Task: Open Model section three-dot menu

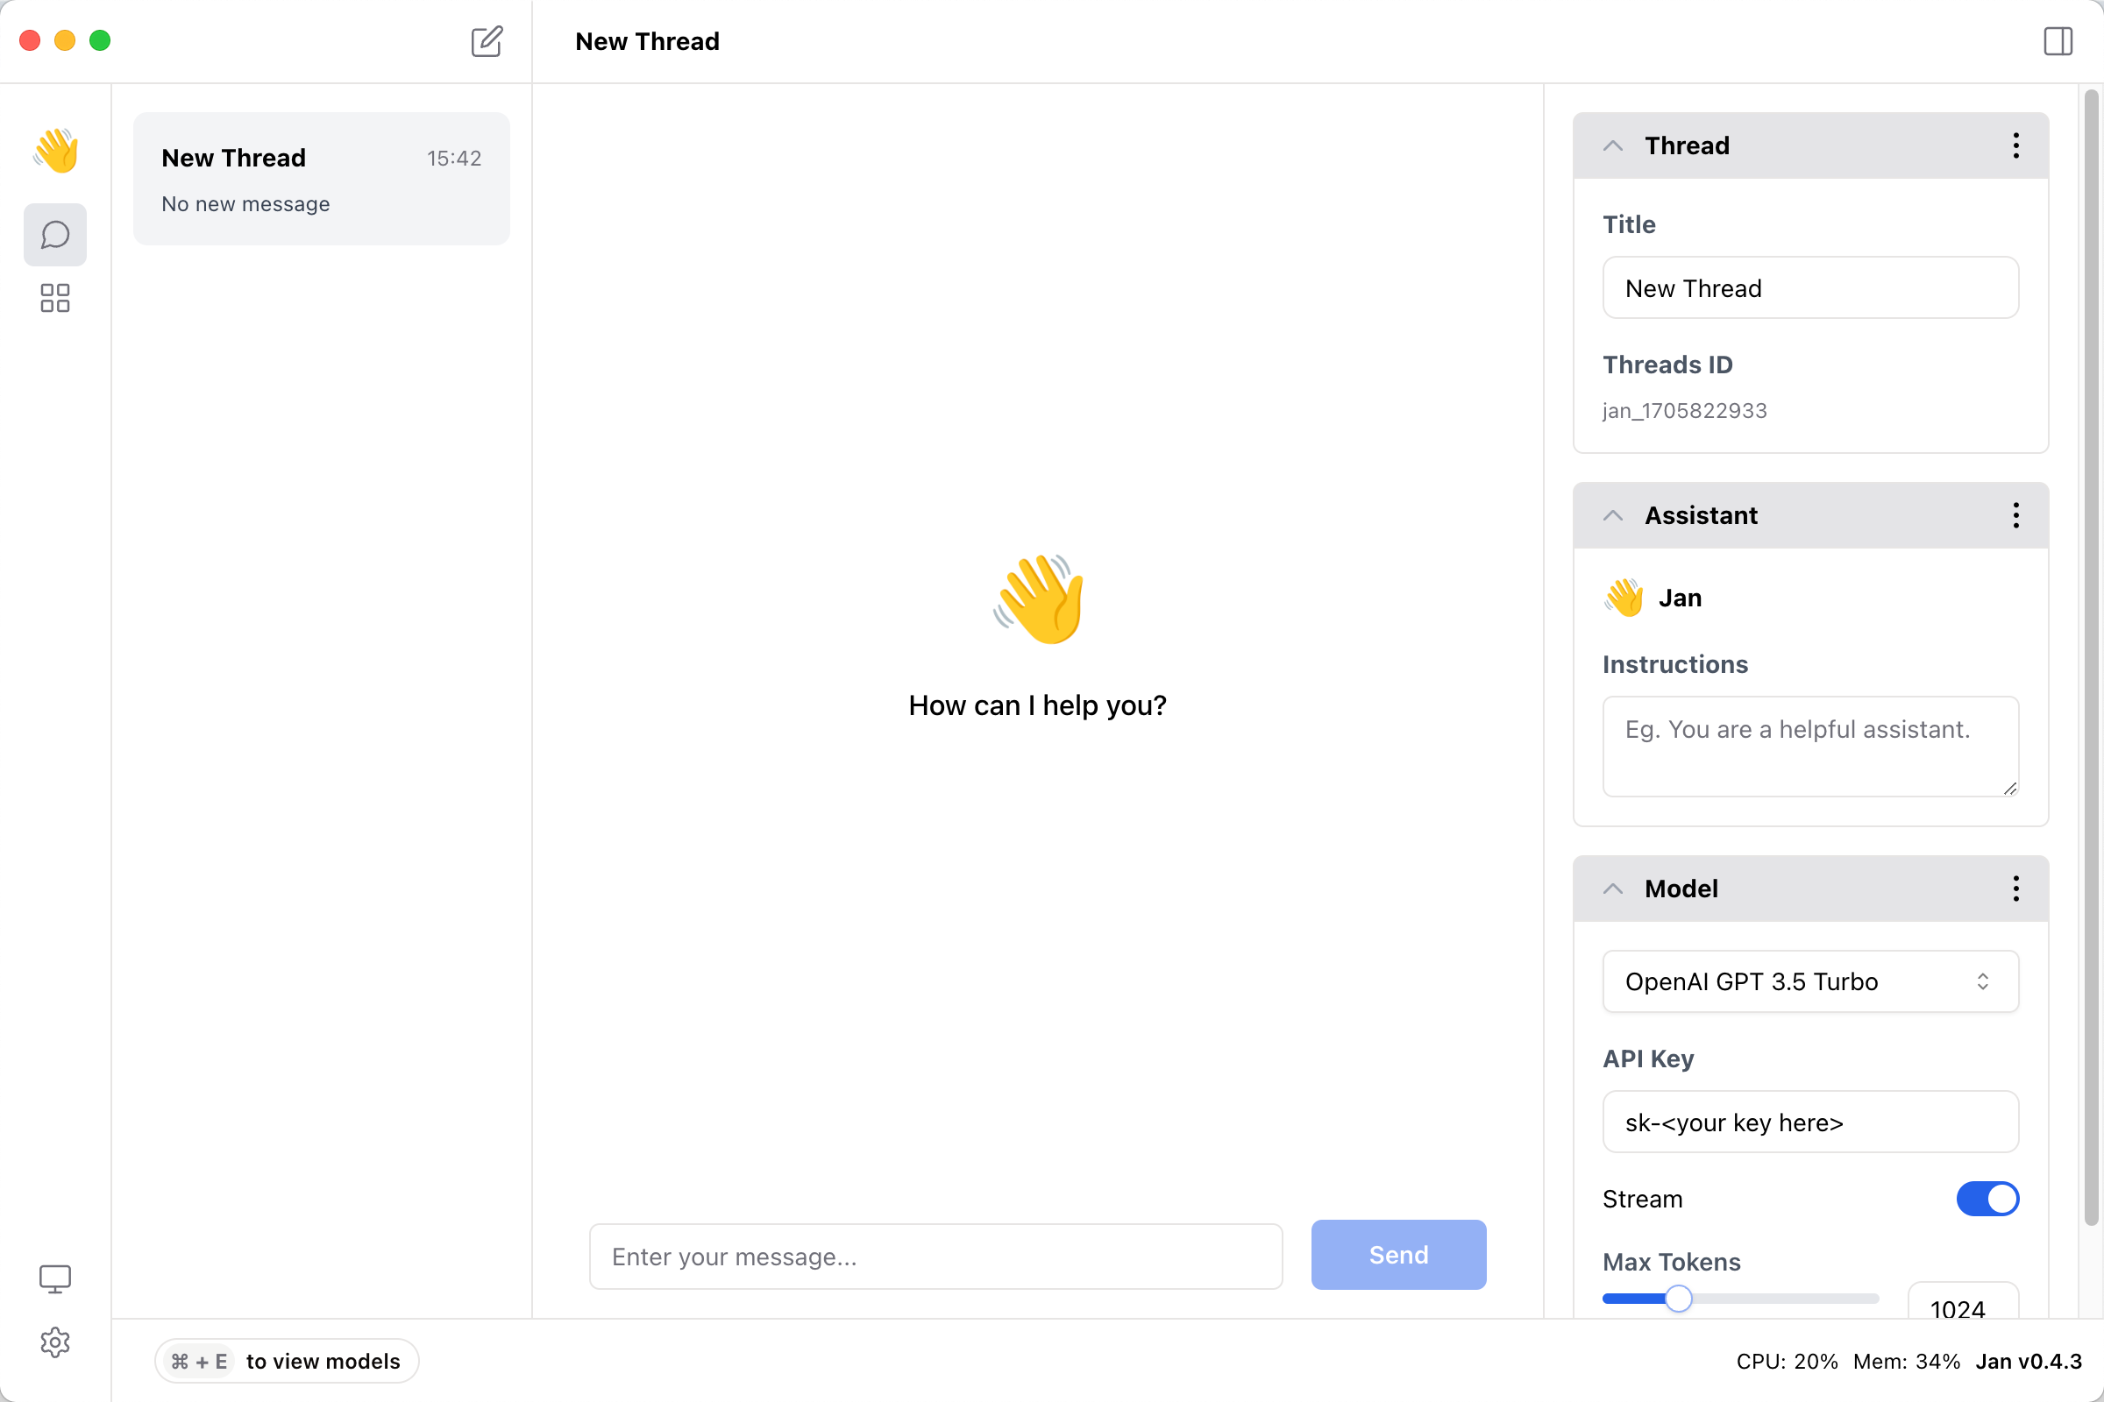Action: [x=2015, y=889]
